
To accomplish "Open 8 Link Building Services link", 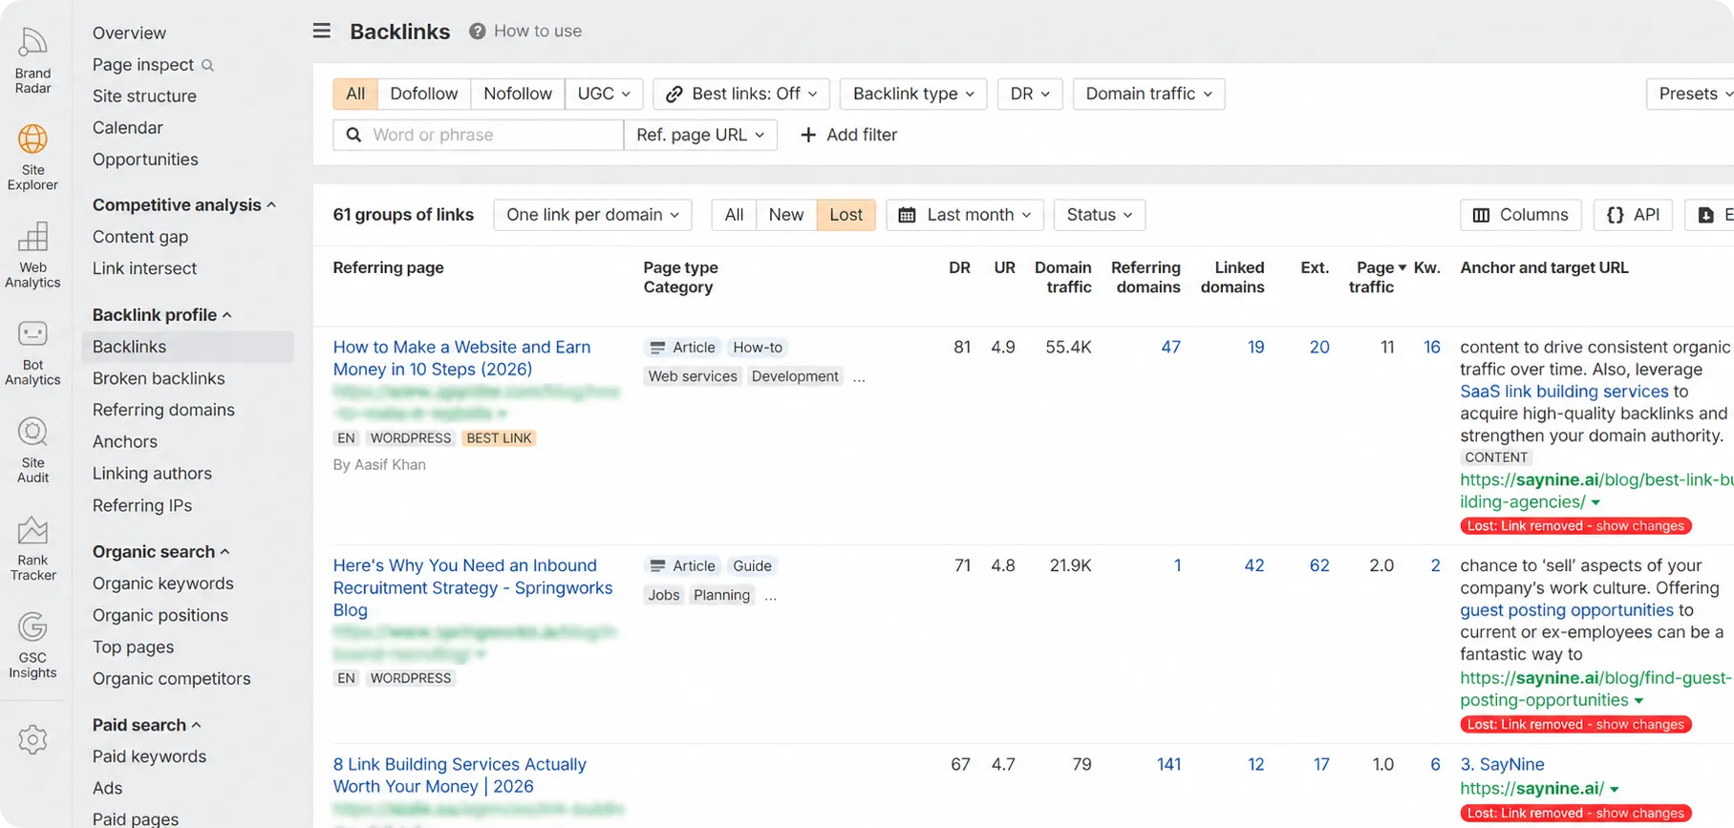I will 460,775.
